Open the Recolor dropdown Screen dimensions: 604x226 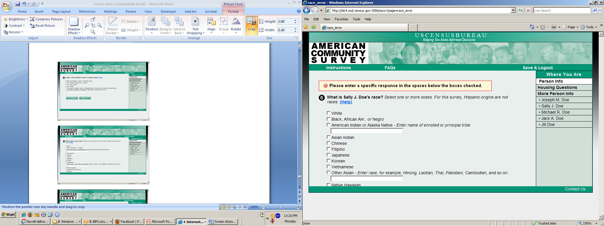click(x=13, y=32)
